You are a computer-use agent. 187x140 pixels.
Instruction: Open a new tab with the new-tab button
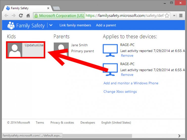click(56, 8)
